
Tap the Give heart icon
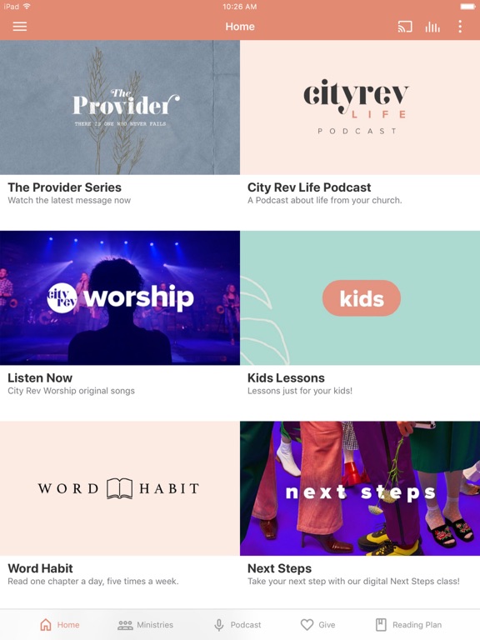point(307,625)
